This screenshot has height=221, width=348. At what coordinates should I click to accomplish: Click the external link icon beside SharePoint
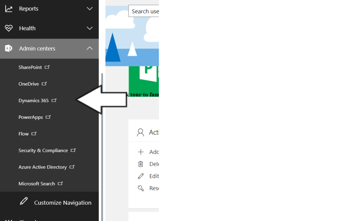coord(47,67)
